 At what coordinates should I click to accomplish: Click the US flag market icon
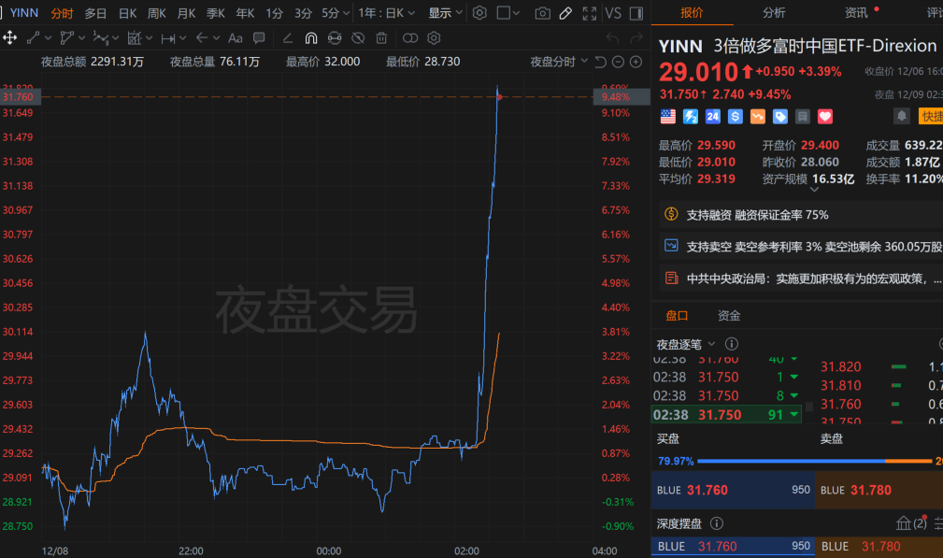point(667,117)
